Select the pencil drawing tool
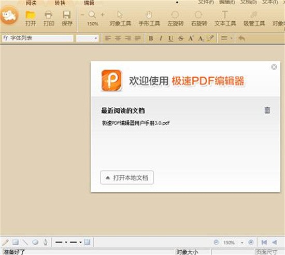Screen dimensions: 285x255 pos(6,242)
